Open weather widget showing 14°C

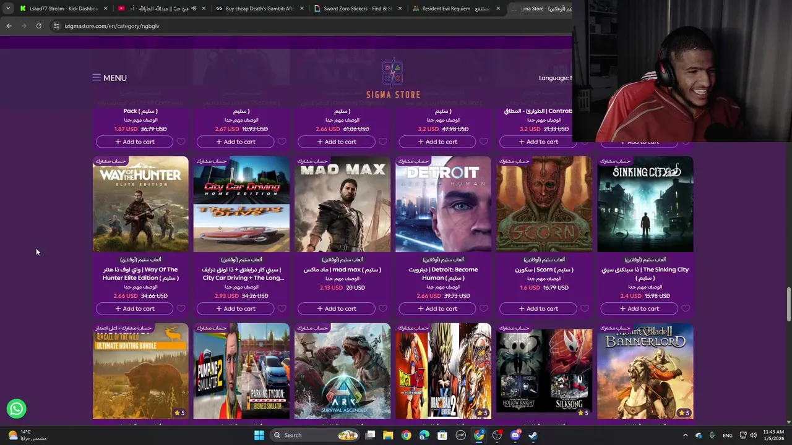(26, 435)
